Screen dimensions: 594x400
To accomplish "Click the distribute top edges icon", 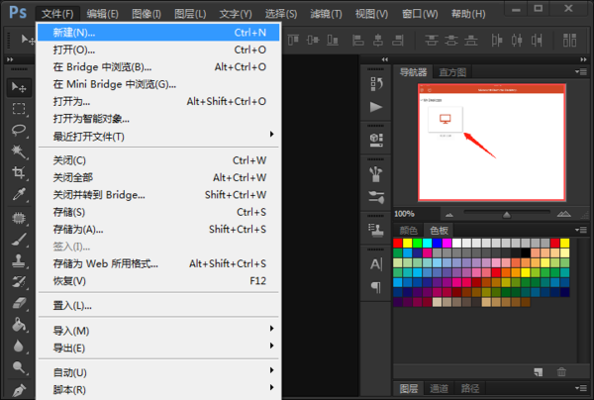I will click(x=431, y=40).
